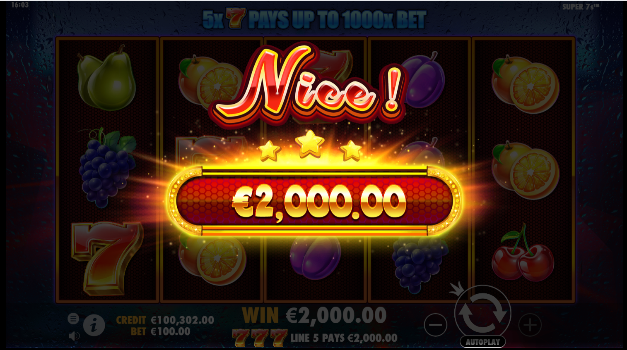Image resolution: width=627 pixels, height=350 pixels.
Task: Mute the game sound speaker icon
Action: pyautogui.click(x=74, y=336)
